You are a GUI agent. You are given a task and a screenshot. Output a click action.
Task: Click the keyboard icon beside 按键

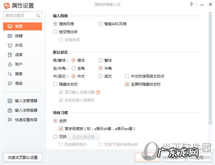[10, 36]
